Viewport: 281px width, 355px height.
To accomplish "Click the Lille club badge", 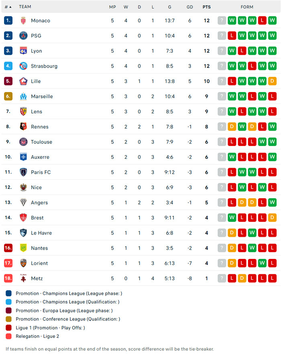I will (23, 81).
